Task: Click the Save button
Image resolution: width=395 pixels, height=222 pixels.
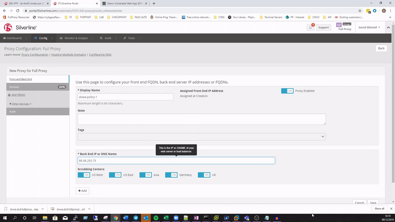Action: tap(373, 203)
